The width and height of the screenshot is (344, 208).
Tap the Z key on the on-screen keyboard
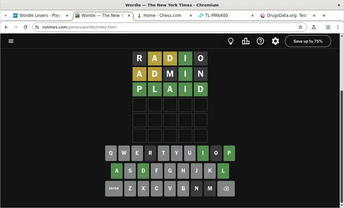[x=130, y=189]
